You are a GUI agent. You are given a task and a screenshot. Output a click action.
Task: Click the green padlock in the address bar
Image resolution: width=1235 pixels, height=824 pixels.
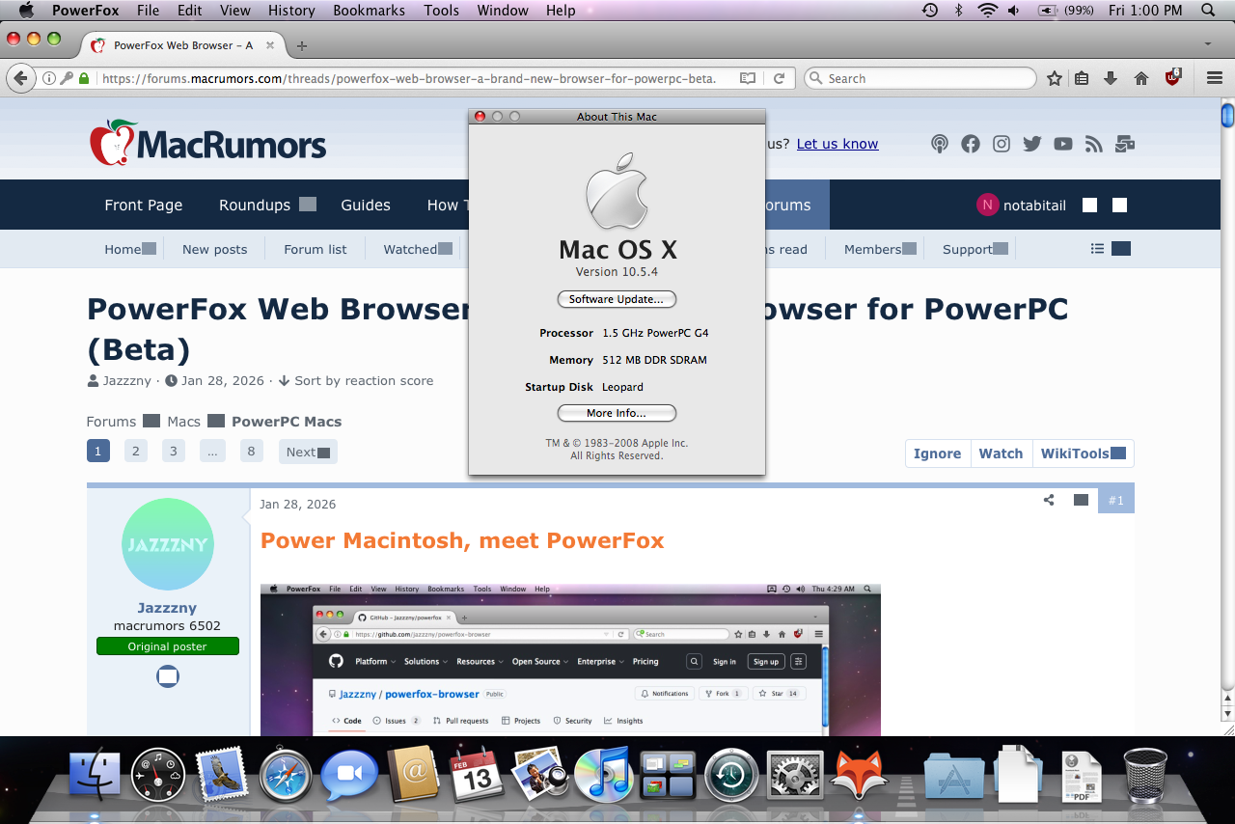pos(84,78)
